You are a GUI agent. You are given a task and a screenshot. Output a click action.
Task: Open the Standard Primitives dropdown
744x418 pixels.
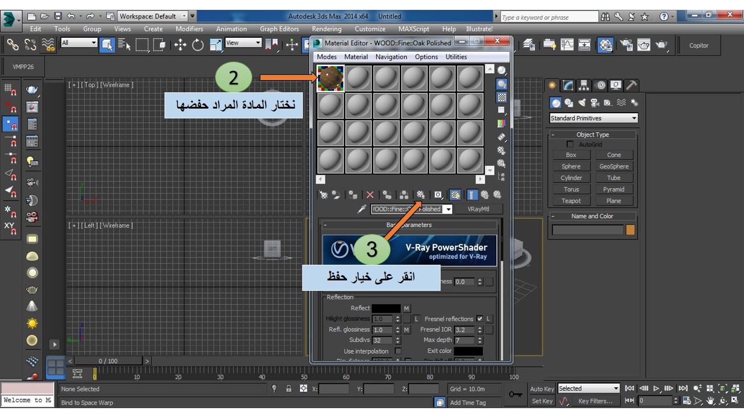point(593,118)
